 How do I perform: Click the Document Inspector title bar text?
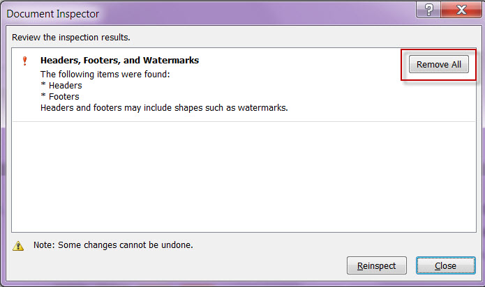(x=52, y=14)
